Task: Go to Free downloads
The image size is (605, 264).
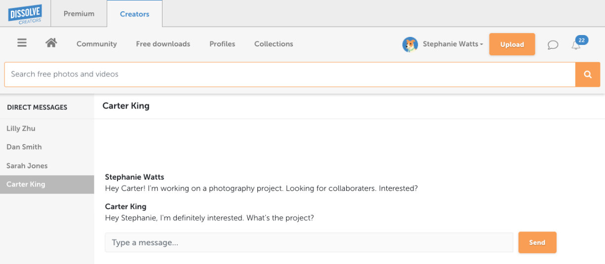Action: point(163,44)
